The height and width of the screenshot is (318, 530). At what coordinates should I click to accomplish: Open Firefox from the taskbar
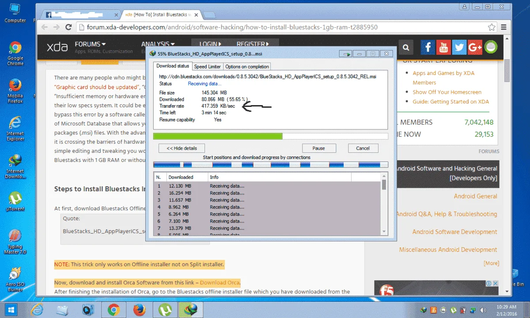tap(139, 310)
